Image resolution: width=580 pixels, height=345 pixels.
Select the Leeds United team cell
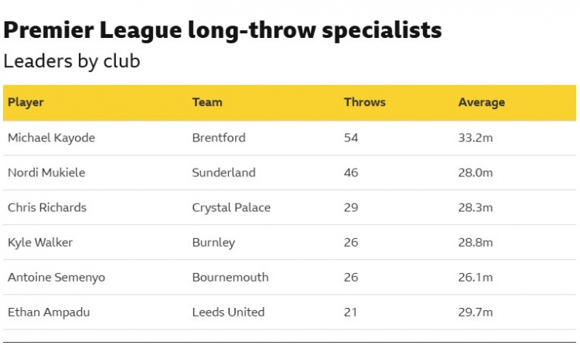pos(228,313)
